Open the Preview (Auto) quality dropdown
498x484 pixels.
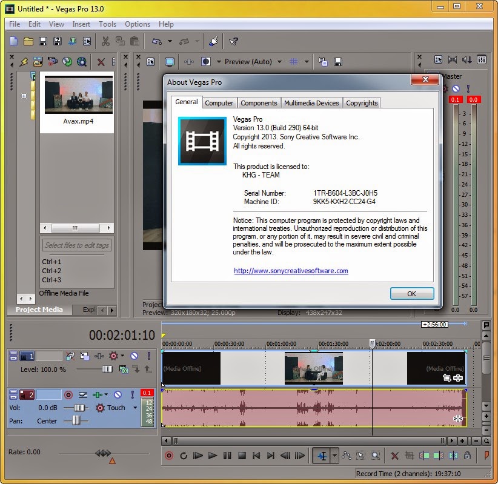pyautogui.click(x=279, y=62)
